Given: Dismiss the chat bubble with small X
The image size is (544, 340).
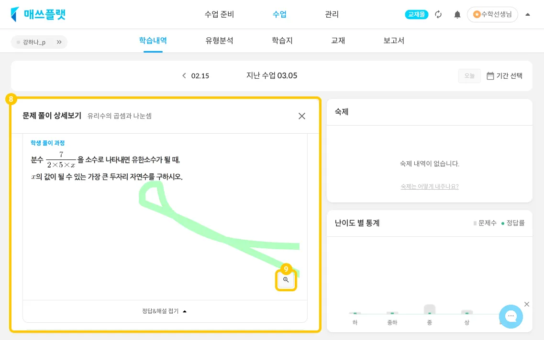Looking at the screenshot, I should [x=527, y=304].
